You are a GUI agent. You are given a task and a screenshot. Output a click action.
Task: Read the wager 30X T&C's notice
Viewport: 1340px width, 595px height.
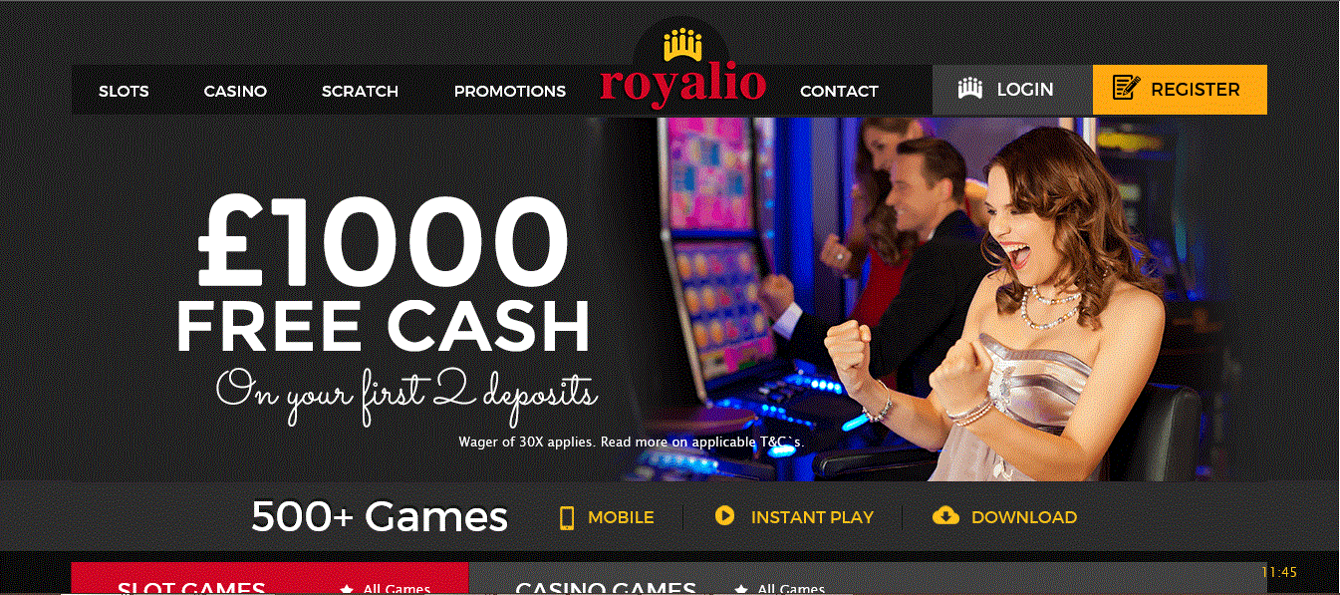tap(631, 441)
